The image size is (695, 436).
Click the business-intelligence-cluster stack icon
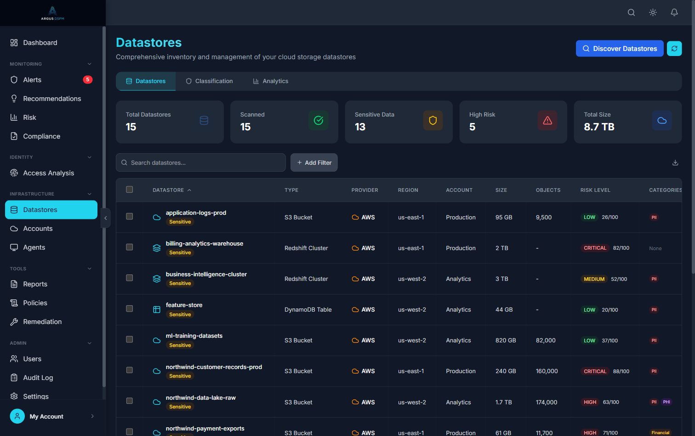point(157,279)
